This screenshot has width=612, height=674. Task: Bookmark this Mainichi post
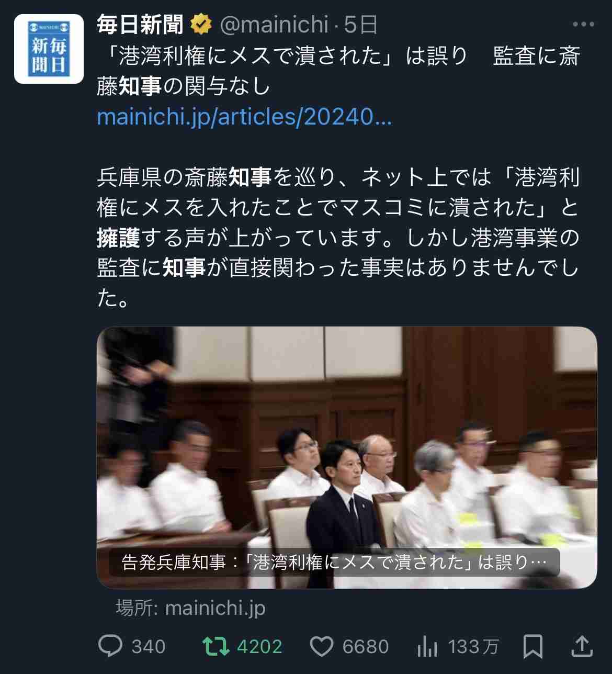pyautogui.click(x=532, y=646)
